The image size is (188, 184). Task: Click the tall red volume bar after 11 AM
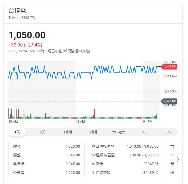point(95,114)
